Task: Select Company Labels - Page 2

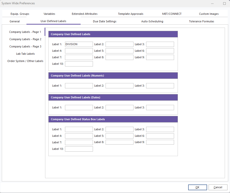Action: (x=25, y=39)
